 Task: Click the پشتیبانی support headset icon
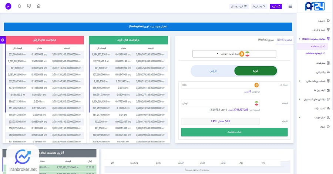(x=328, y=72)
